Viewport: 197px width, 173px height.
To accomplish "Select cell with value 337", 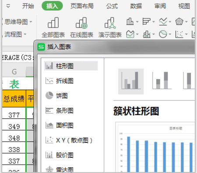I will tap(14, 159).
